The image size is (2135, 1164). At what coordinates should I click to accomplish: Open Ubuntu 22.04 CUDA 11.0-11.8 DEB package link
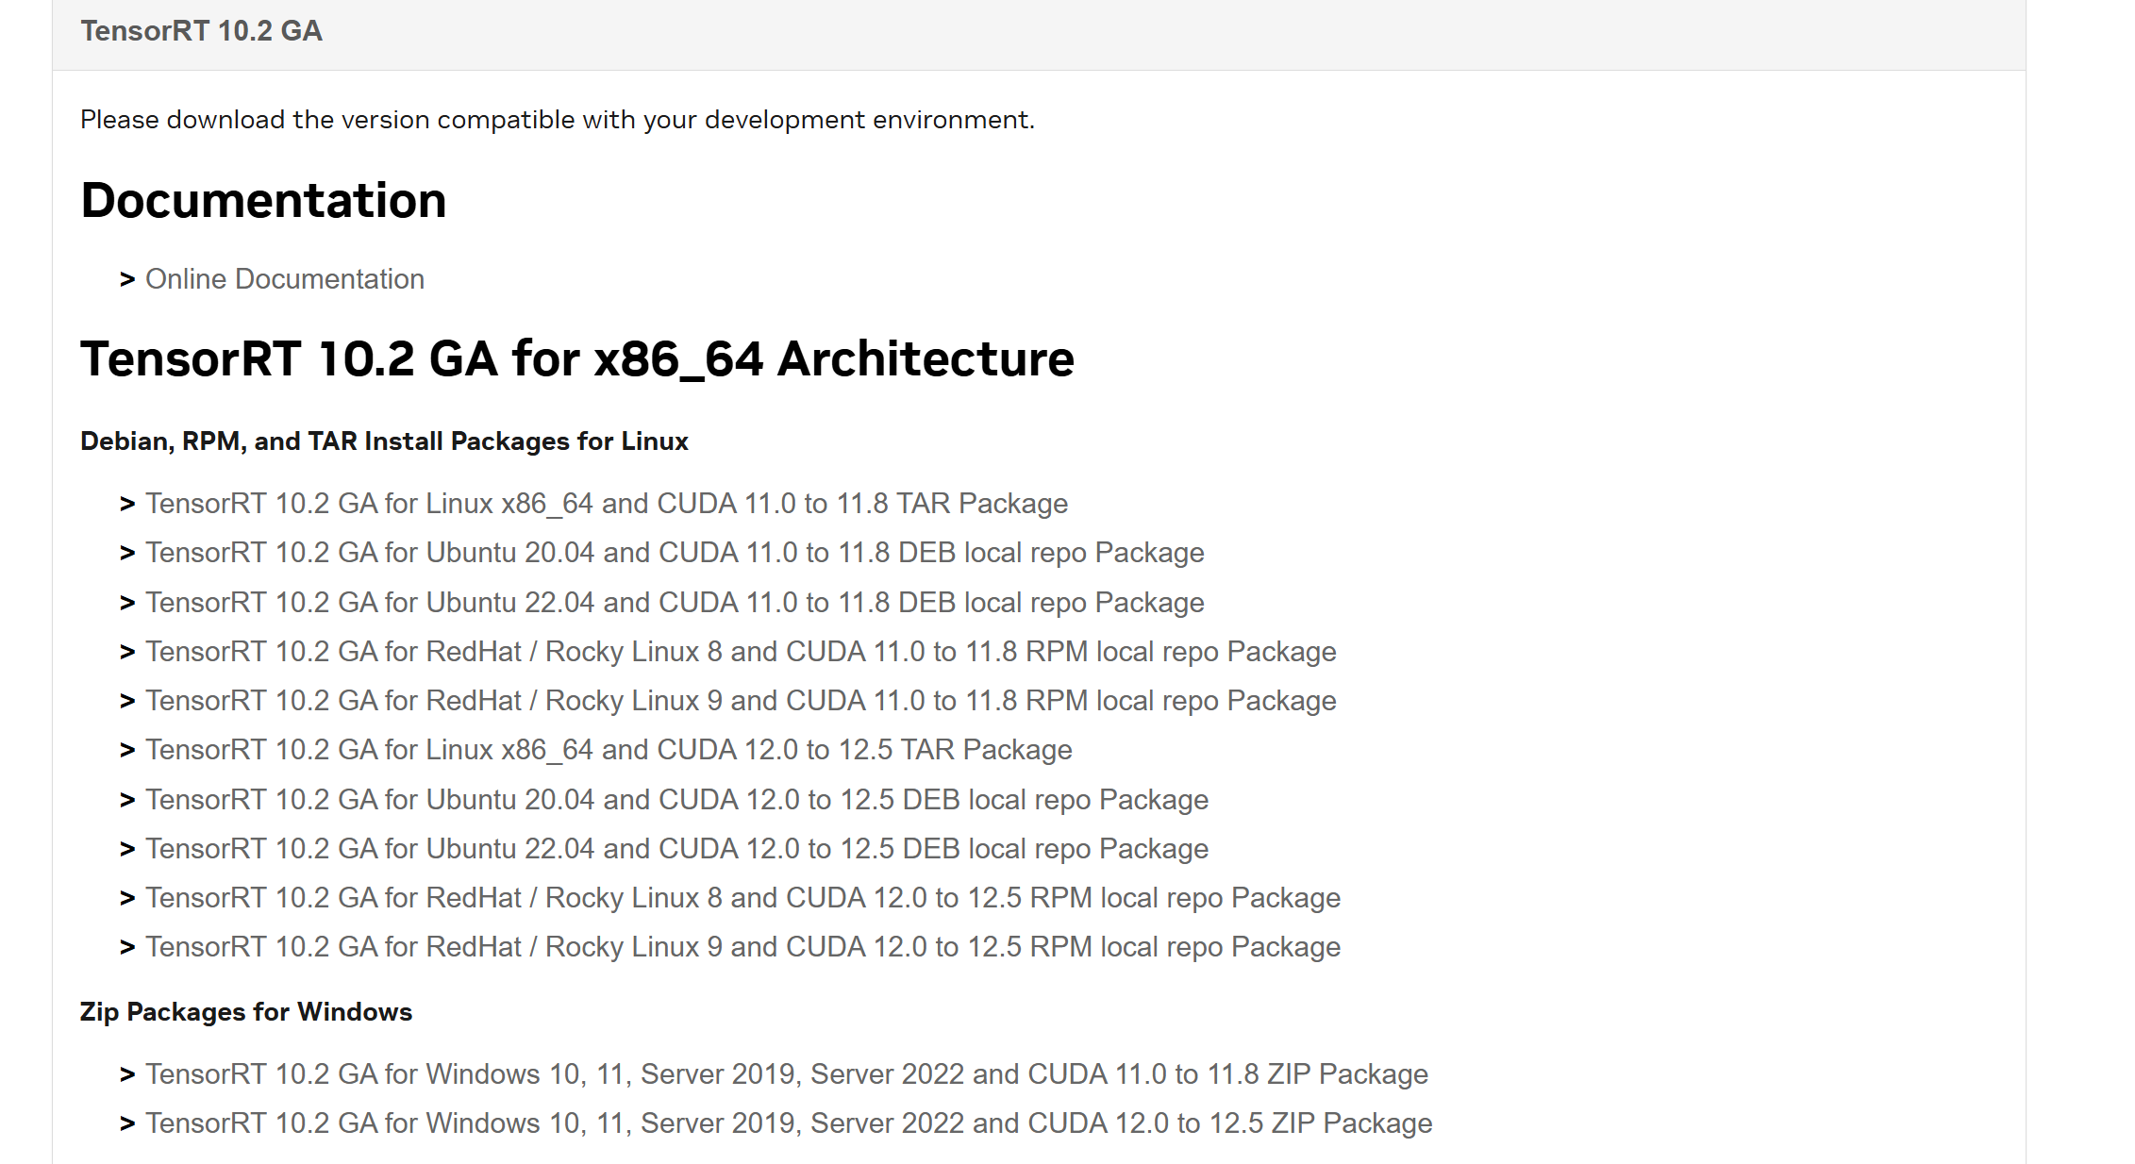(x=674, y=603)
